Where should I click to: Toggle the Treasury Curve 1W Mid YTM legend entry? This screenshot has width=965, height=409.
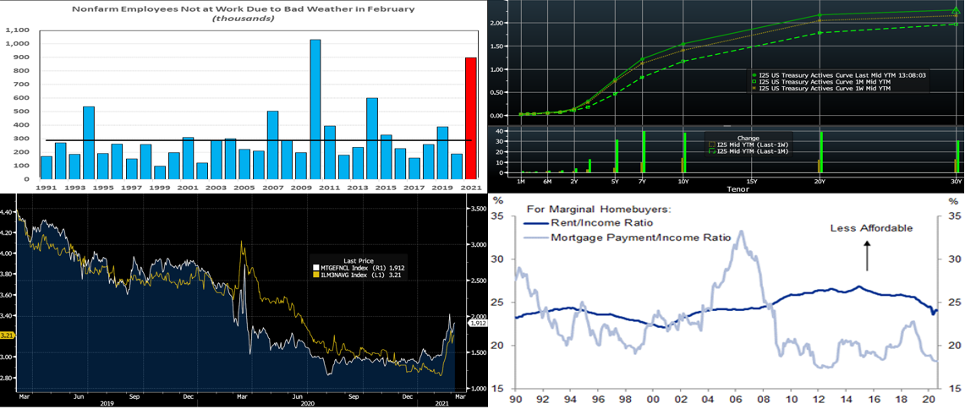coord(811,88)
